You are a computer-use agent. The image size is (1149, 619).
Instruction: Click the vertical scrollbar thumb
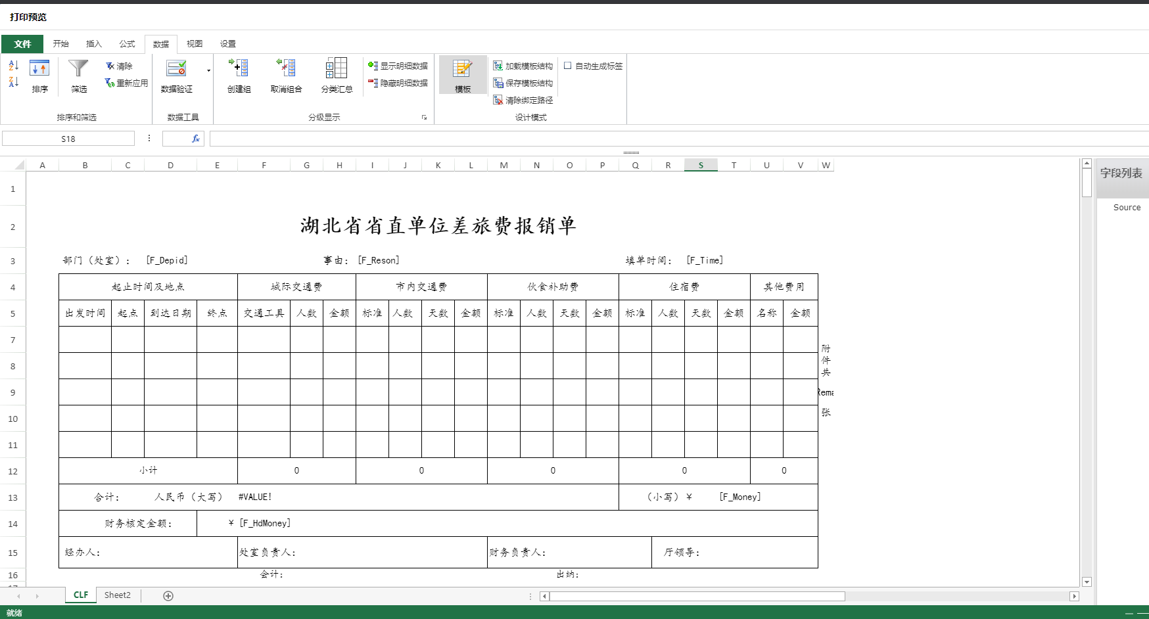1087,183
